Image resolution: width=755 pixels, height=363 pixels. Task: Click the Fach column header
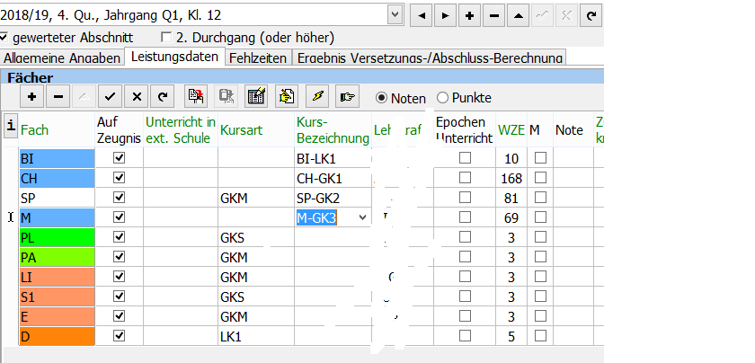click(x=35, y=130)
